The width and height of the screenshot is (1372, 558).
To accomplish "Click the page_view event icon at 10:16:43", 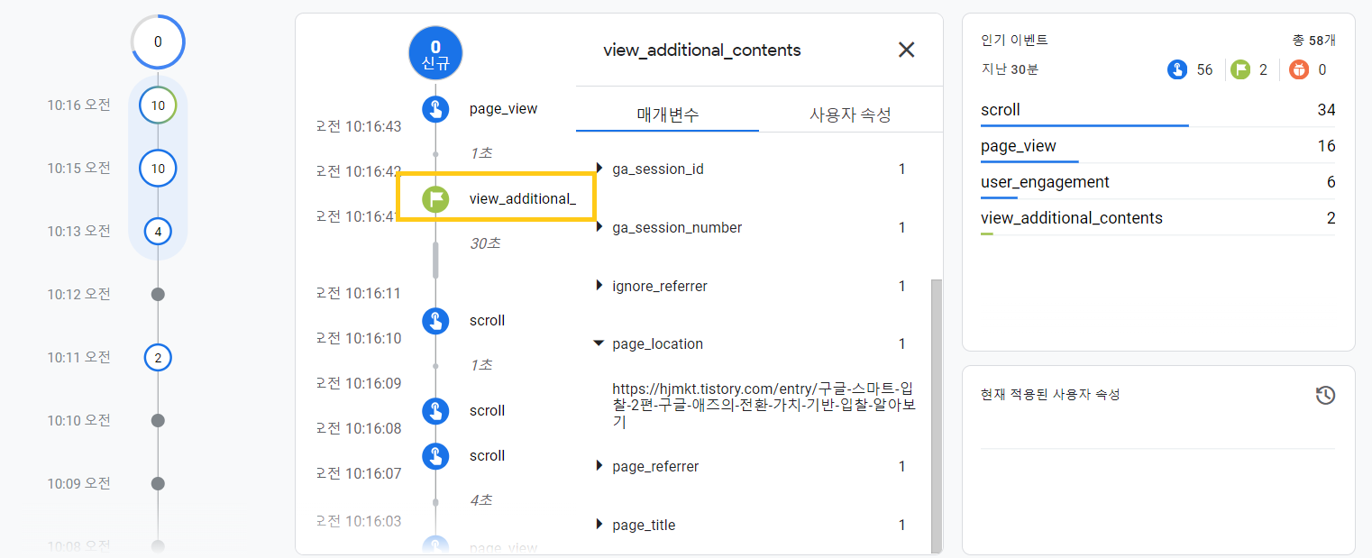I will (x=435, y=108).
